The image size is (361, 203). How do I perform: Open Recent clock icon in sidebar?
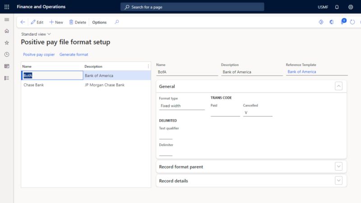pyautogui.click(x=7, y=54)
